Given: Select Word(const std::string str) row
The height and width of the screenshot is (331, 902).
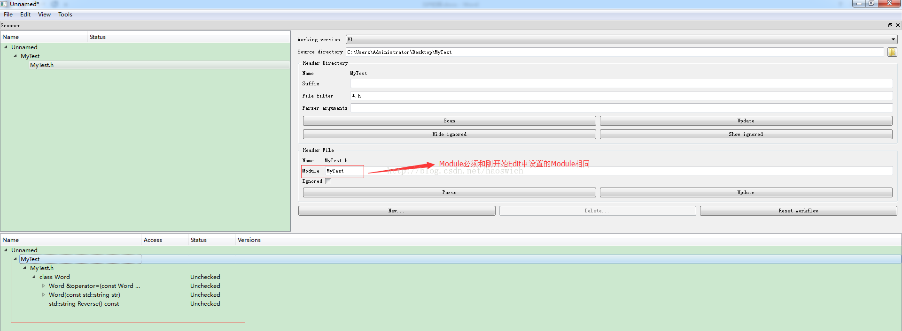Looking at the screenshot, I should (85, 295).
